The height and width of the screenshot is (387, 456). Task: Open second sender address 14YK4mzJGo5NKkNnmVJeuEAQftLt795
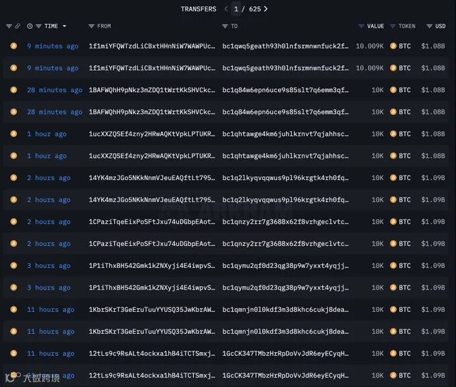[152, 200]
